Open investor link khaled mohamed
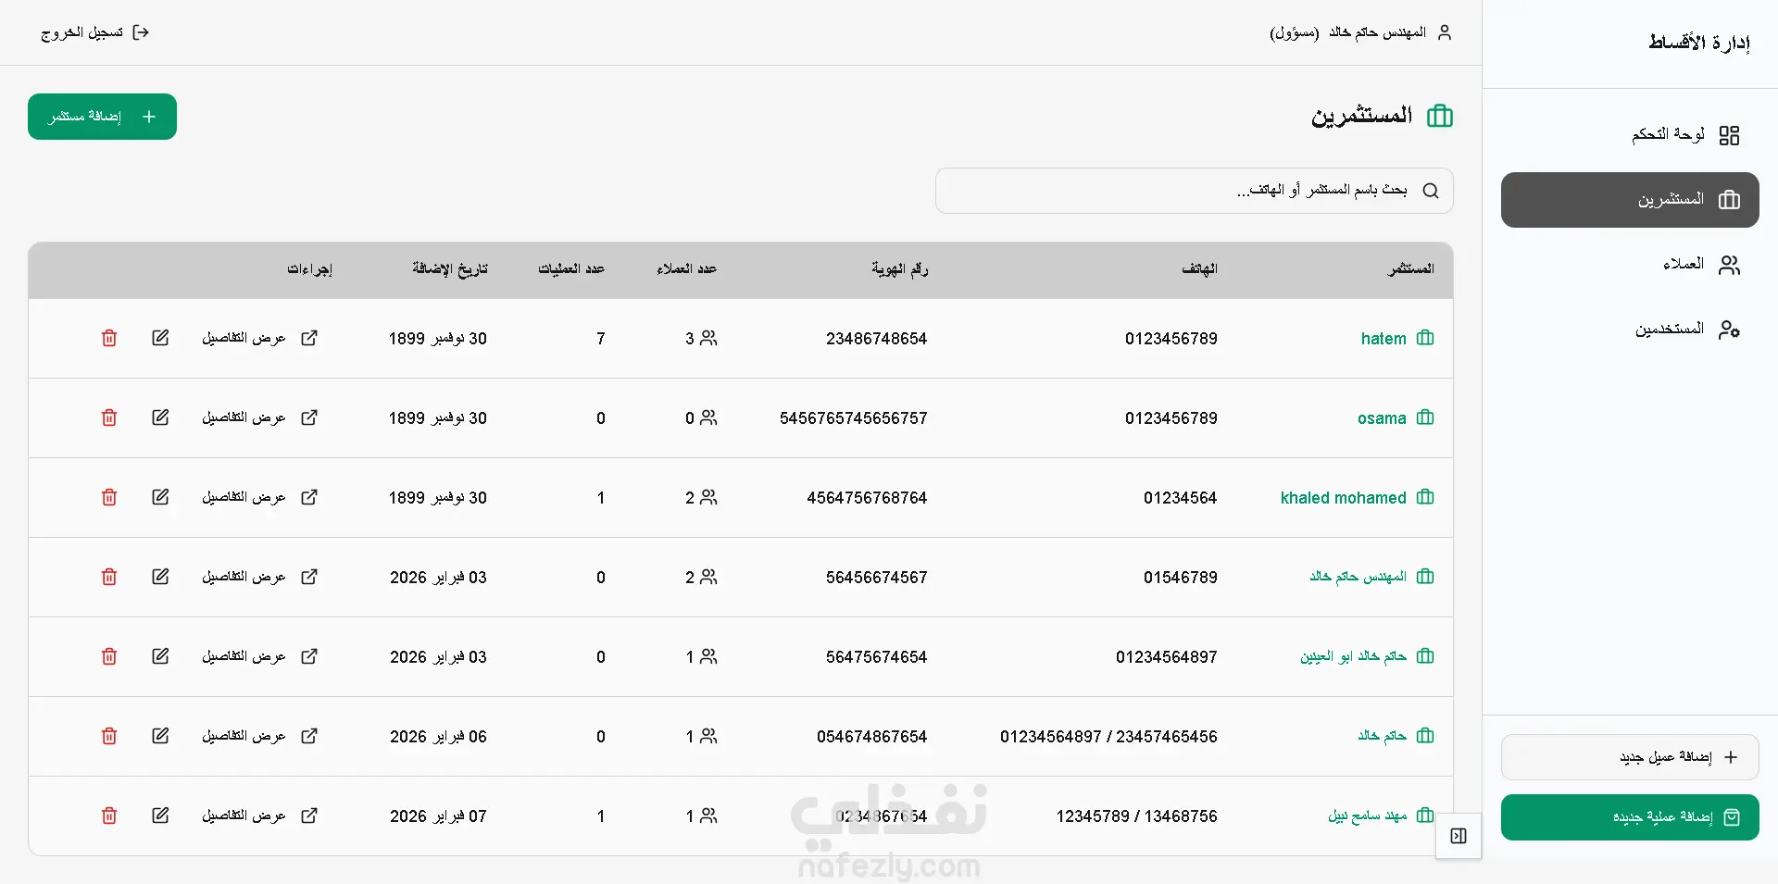The image size is (1778, 884). [1344, 498]
